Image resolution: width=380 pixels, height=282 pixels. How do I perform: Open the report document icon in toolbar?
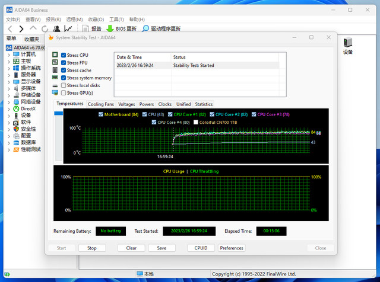tap(85, 28)
